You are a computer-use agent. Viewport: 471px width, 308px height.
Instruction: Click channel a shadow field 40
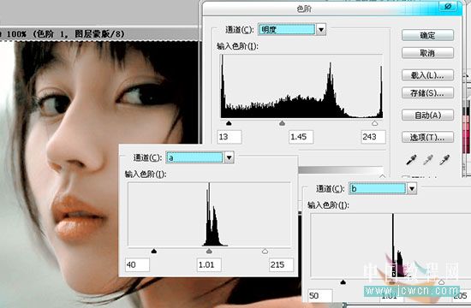(137, 264)
